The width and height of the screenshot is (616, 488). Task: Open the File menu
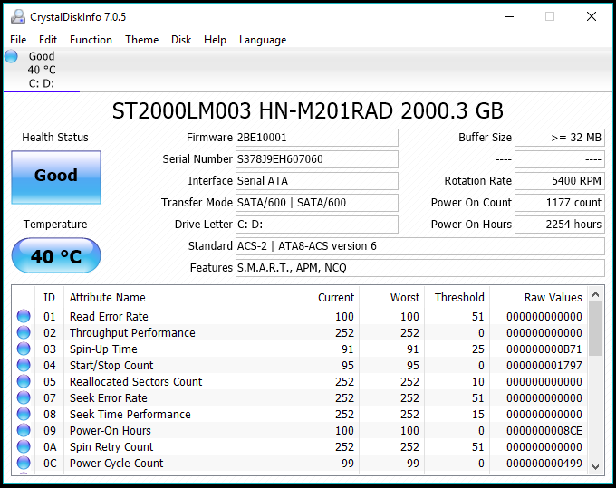pos(18,40)
